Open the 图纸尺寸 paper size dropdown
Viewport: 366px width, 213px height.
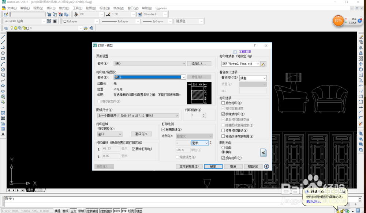[138, 115]
